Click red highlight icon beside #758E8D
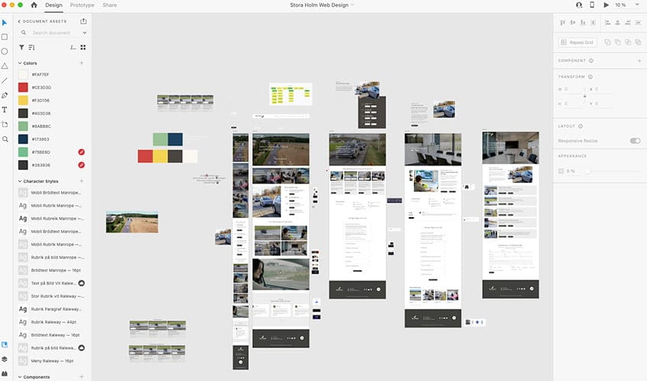The height and width of the screenshot is (381, 647). 82,152
